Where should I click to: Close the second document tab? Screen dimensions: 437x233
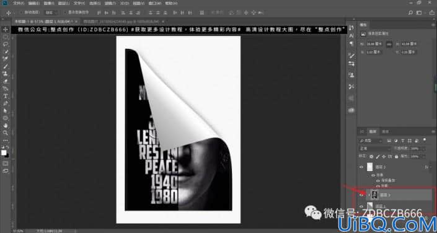click(163, 22)
